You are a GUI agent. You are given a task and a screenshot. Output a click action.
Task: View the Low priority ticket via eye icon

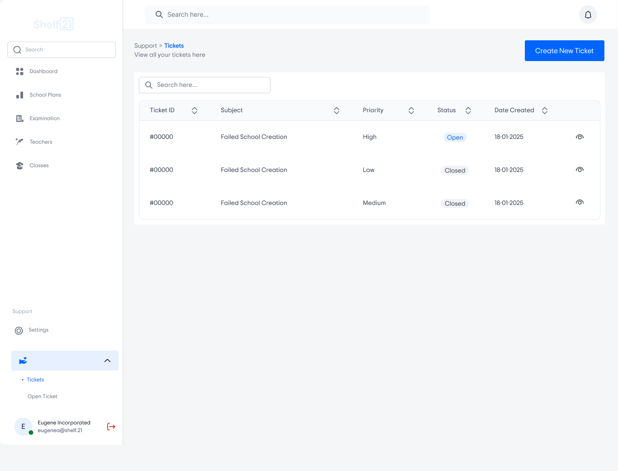coord(580,170)
